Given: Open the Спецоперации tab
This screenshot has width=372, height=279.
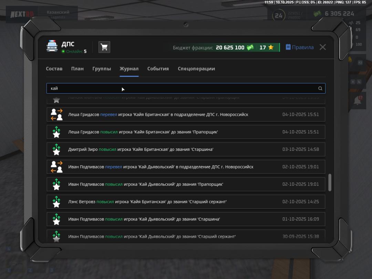Looking at the screenshot, I should coord(196,69).
